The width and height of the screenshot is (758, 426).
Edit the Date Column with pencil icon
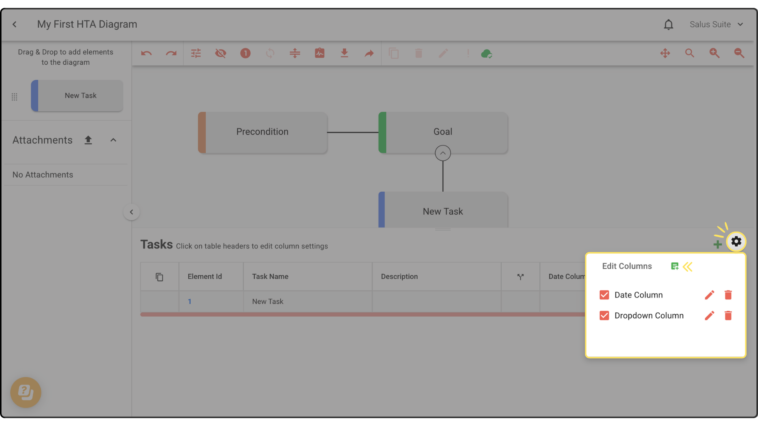point(709,295)
